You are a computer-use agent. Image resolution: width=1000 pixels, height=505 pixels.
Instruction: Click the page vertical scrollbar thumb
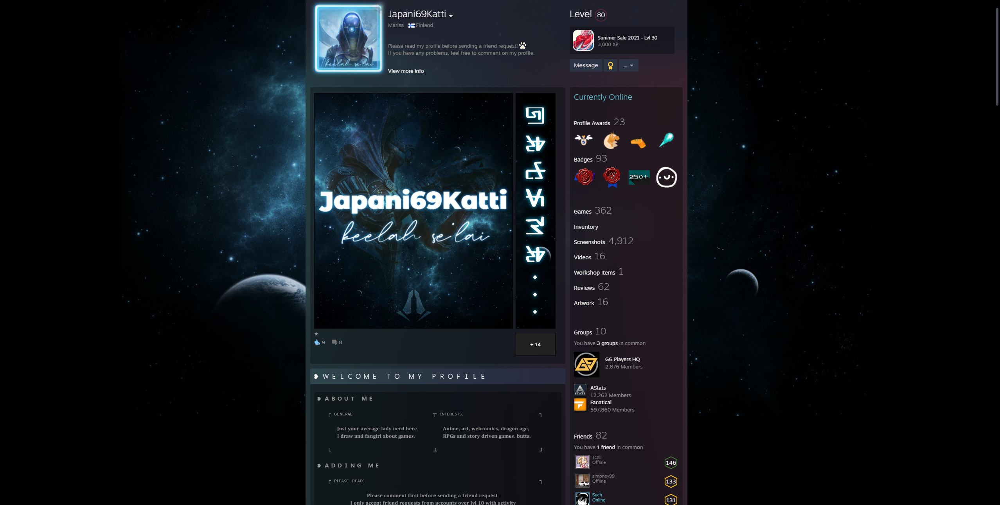point(997,56)
